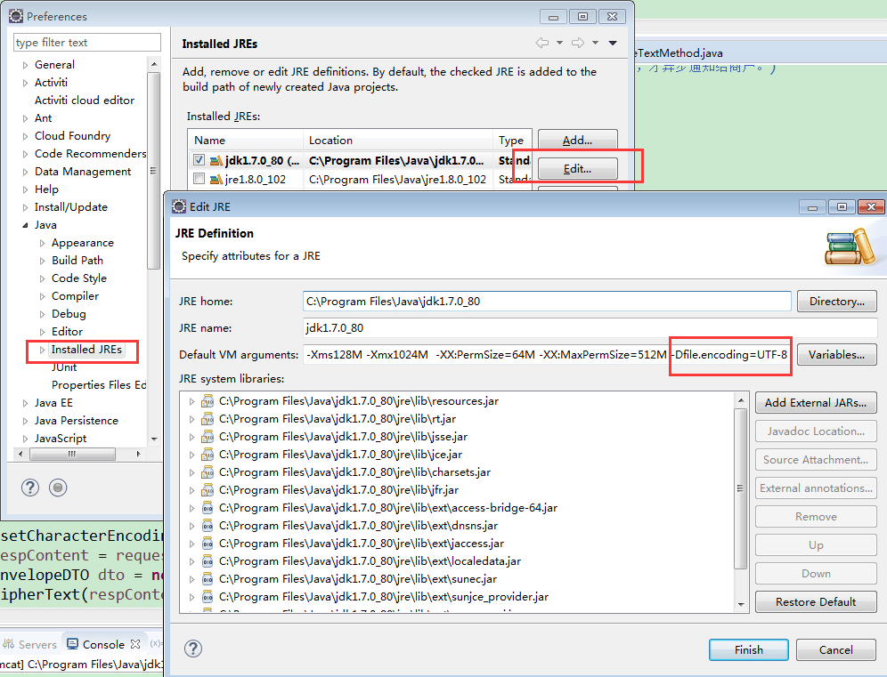Open the view menu triangle in Preferences header
This screenshot has height=677, width=887.
tap(613, 43)
